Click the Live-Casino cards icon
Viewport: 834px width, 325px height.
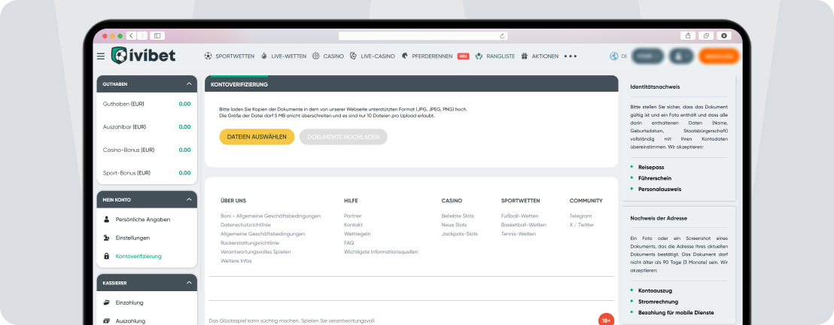[x=353, y=56]
